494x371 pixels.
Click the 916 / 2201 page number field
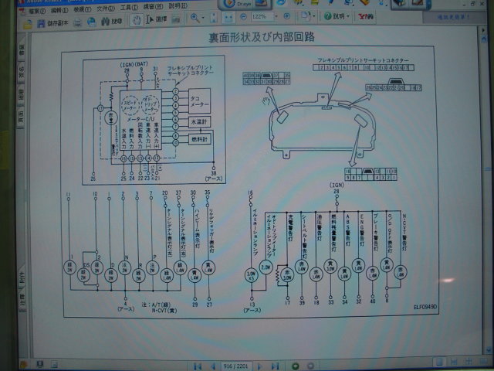tap(235, 366)
